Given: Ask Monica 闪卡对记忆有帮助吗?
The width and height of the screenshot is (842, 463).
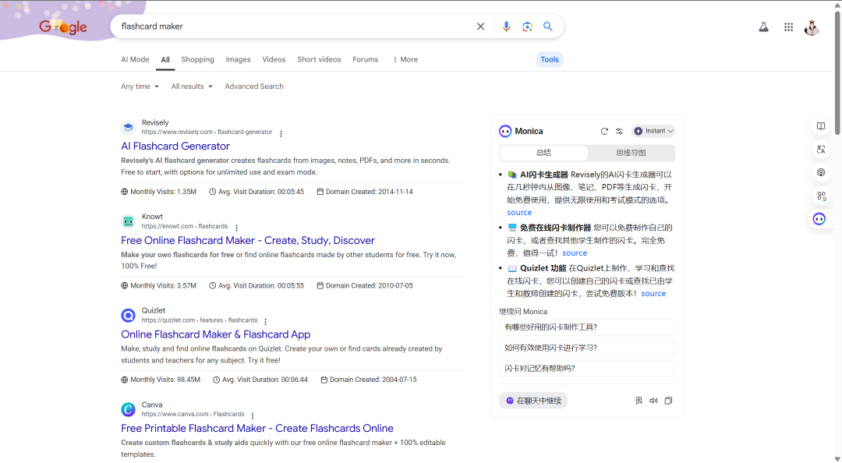Looking at the screenshot, I should pyautogui.click(x=587, y=369).
